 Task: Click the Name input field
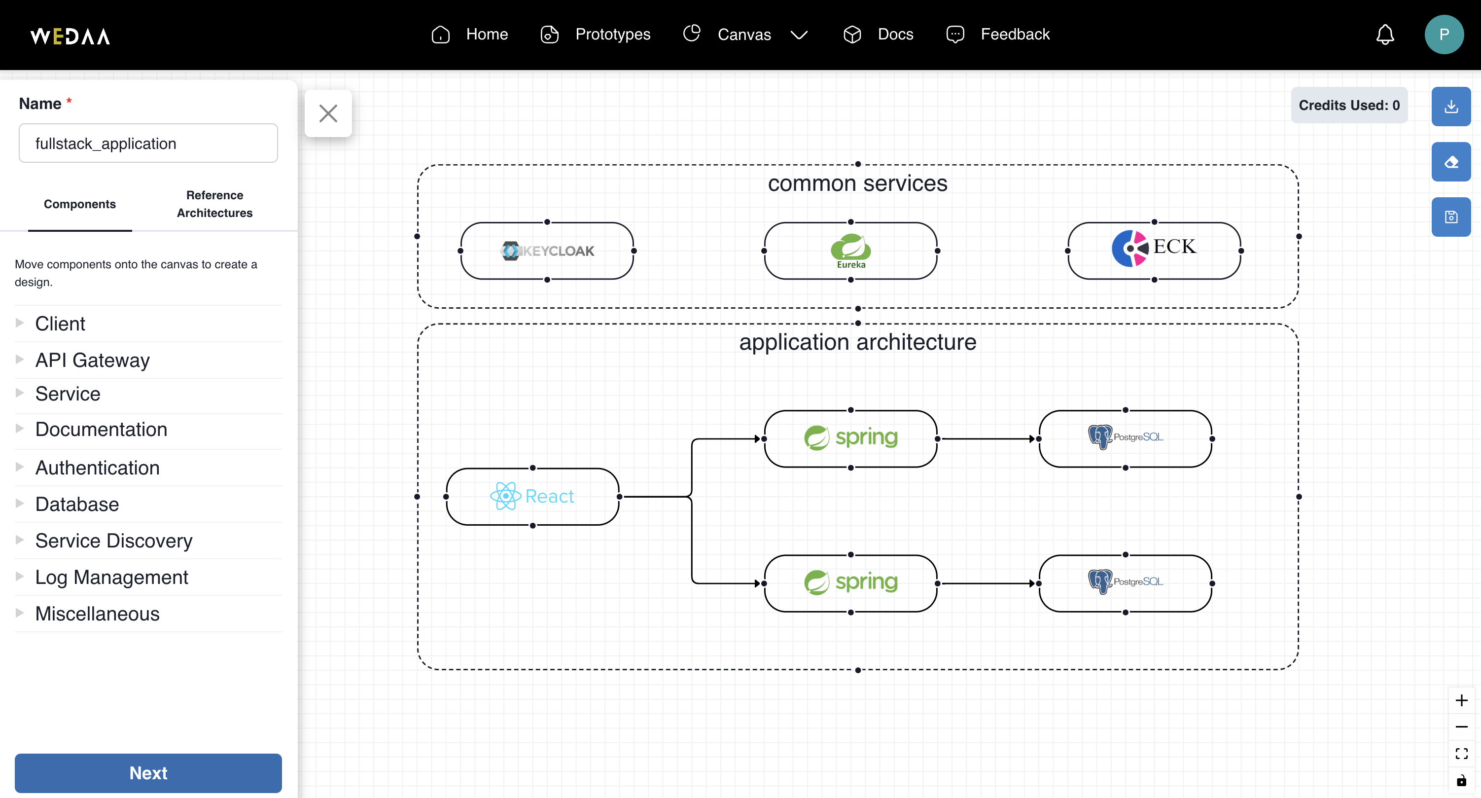148,143
